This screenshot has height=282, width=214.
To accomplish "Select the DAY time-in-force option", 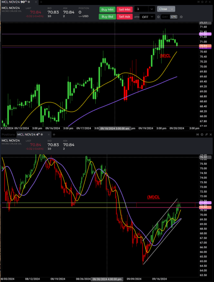I will click(x=165, y=17).
